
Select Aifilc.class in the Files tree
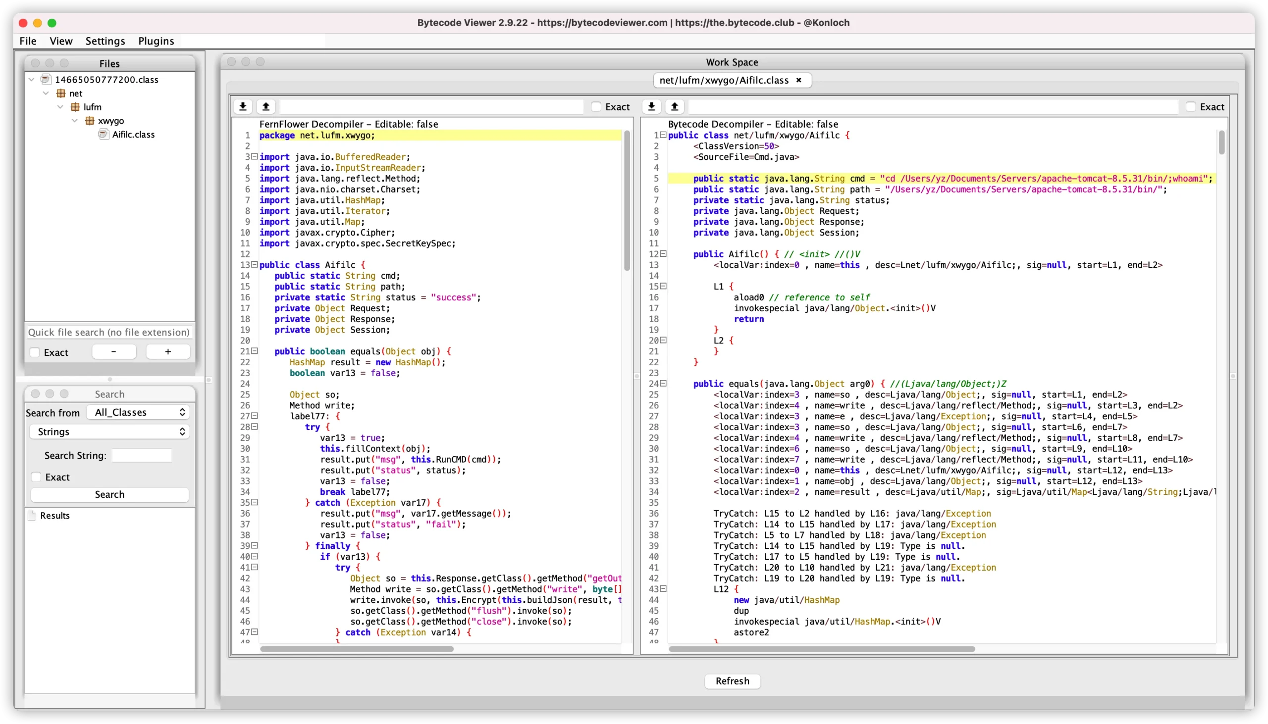(133, 134)
